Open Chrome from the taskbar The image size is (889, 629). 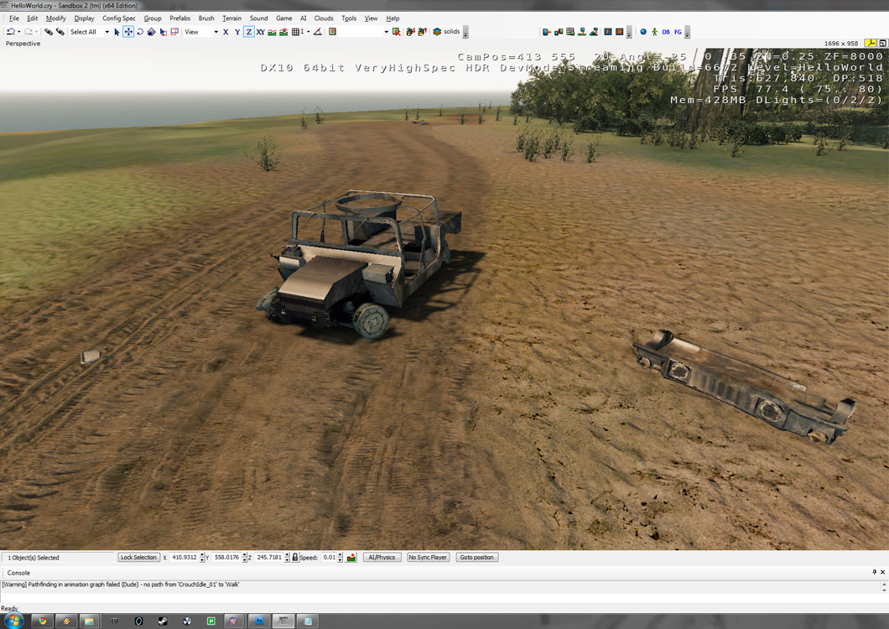coord(43,621)
